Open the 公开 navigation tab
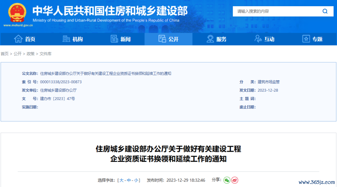 pyautogui.click(x=168, y=39)
